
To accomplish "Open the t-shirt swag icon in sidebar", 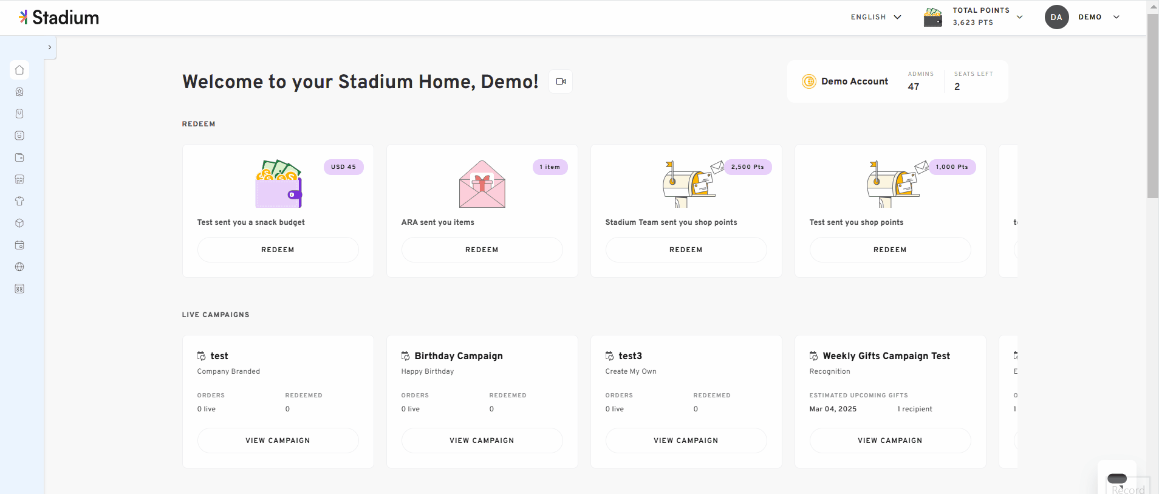I will pos(19,201).
